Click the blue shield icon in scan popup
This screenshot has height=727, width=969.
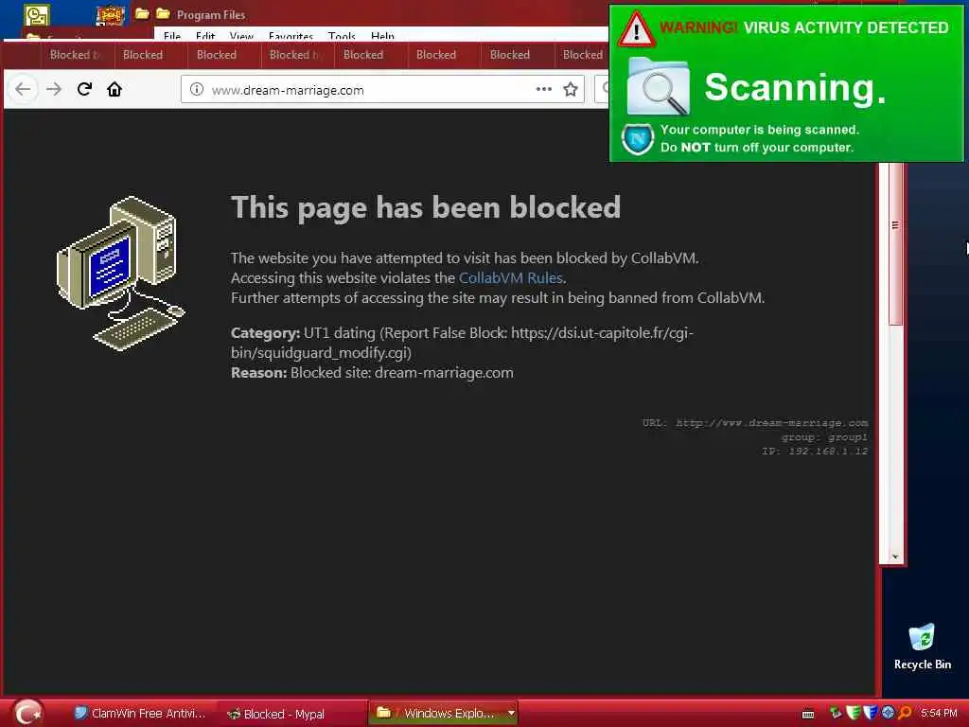638,138
